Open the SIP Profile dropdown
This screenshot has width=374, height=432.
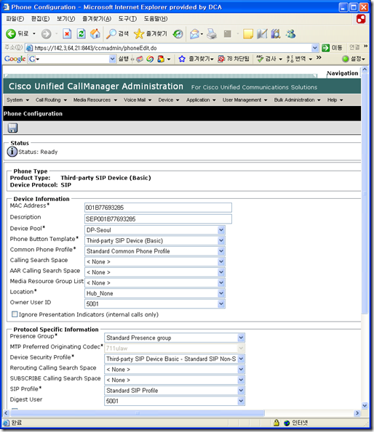[x=241, y=391]
